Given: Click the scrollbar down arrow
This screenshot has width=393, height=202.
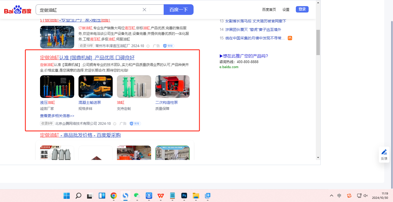Looking at the screenshot, I should click(318, 157).
